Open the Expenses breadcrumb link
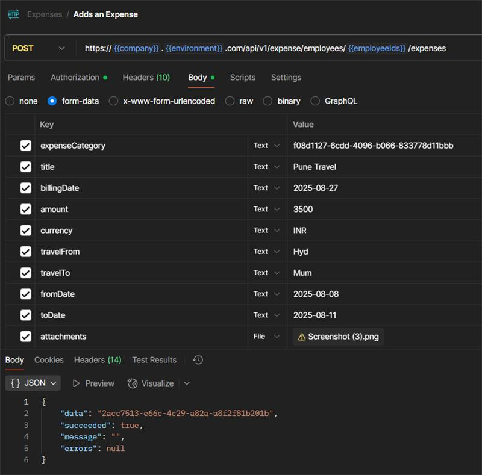Viewport: 482px width, 475px height. coord(45,14)
